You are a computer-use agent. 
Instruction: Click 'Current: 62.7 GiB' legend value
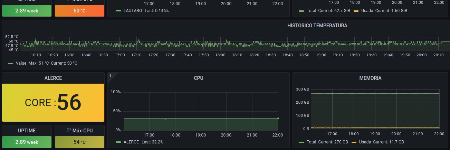(x=334, y=11)
